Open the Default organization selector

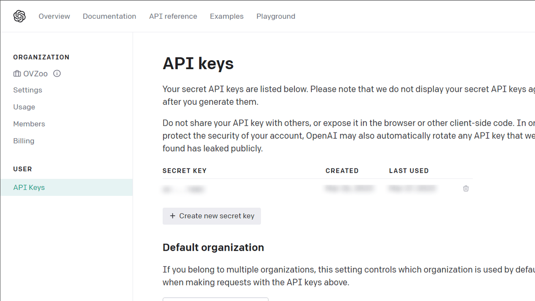pos(215,299)
